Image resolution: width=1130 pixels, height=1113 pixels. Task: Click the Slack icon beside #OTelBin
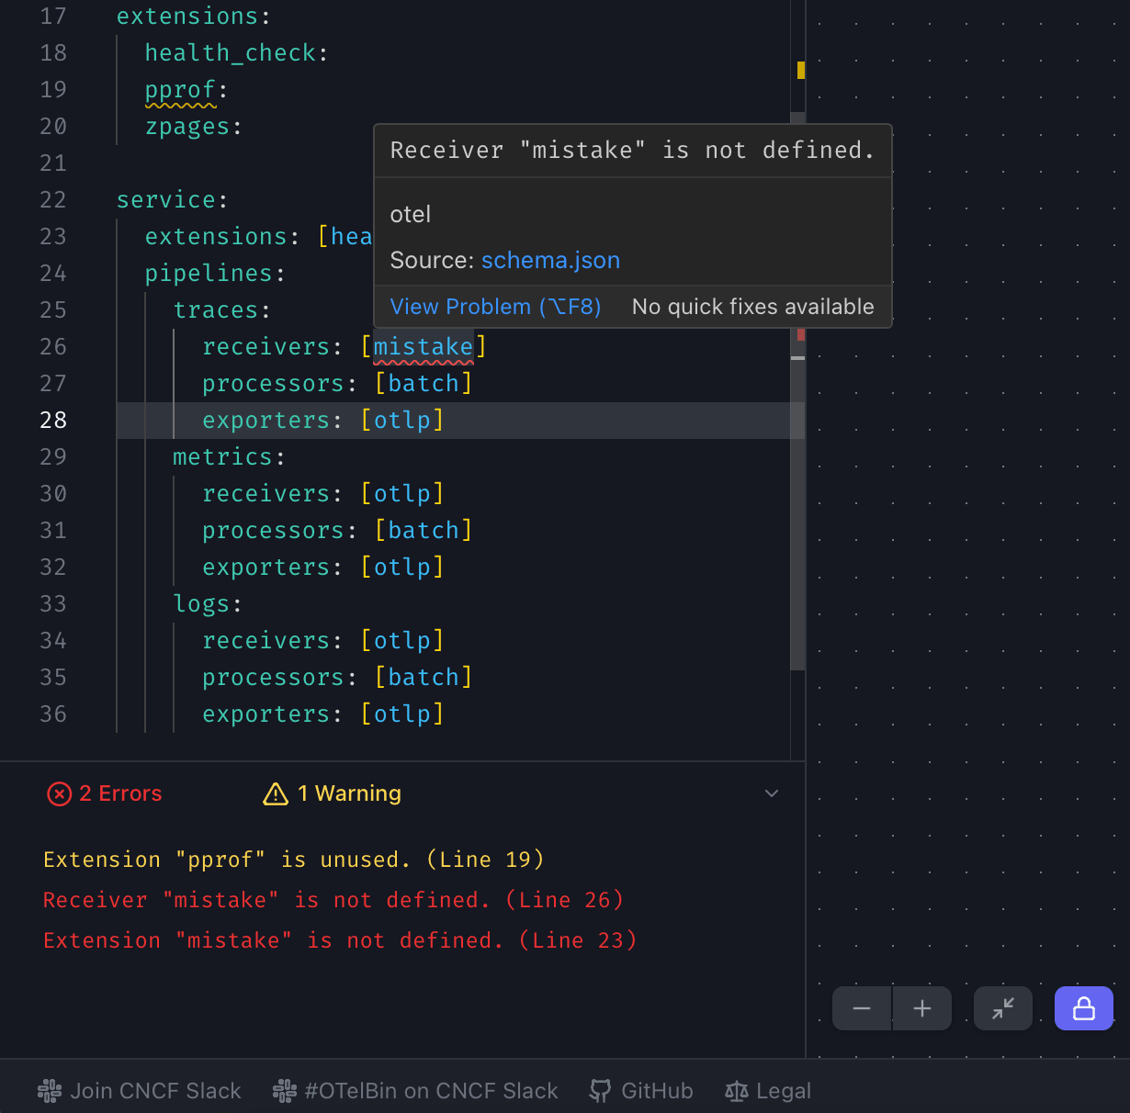pyautogui.click(x=285, y=1091)
